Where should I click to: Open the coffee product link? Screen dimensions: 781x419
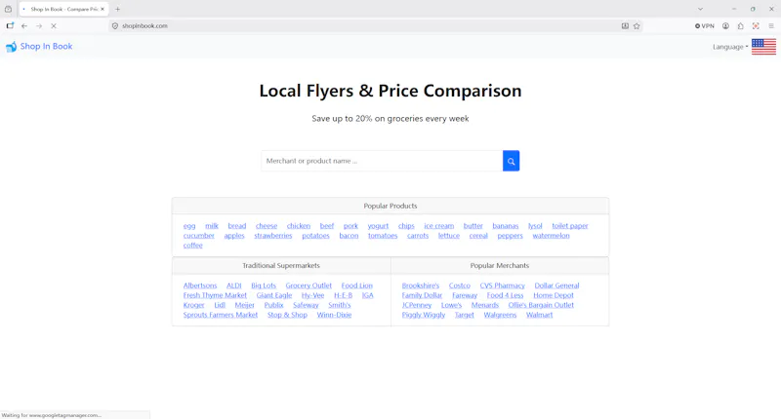[192, 245]
